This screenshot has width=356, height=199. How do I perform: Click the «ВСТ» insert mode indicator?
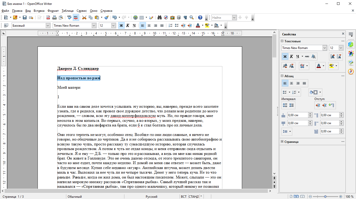tap(184, 197)
